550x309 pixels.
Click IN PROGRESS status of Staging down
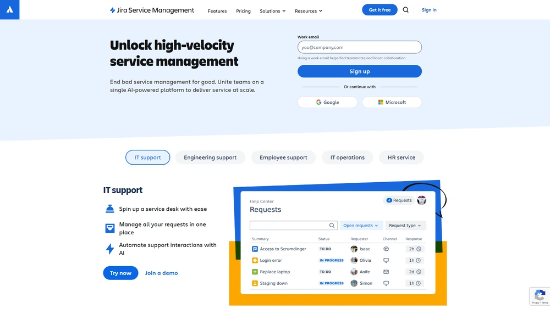[x=332, y=283]
